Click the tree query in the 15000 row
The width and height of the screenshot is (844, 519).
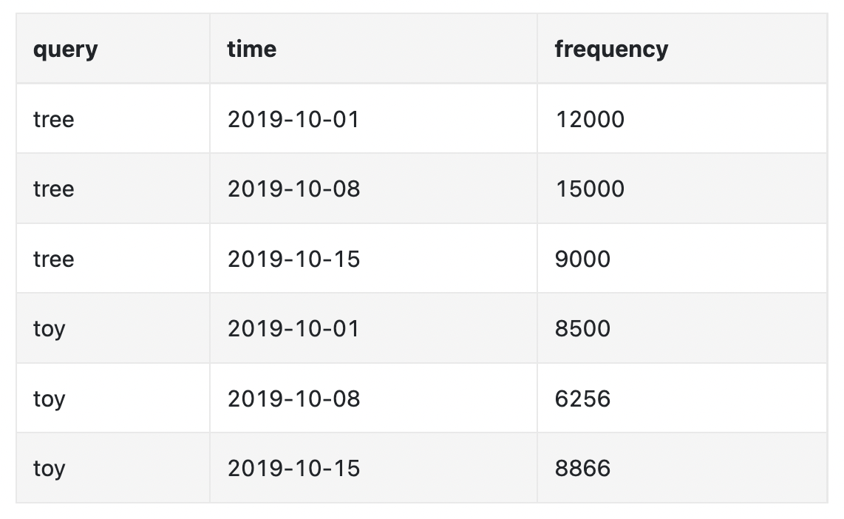[x=54, y=189]
